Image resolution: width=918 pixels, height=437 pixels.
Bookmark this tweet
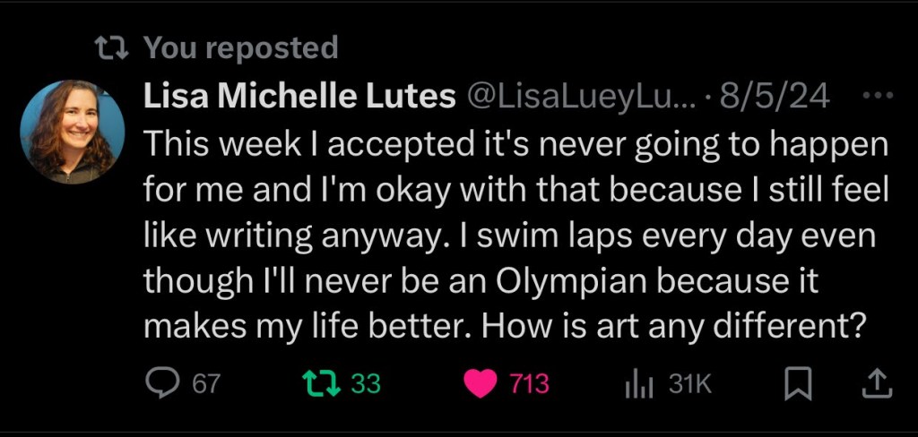click(795, 384)
